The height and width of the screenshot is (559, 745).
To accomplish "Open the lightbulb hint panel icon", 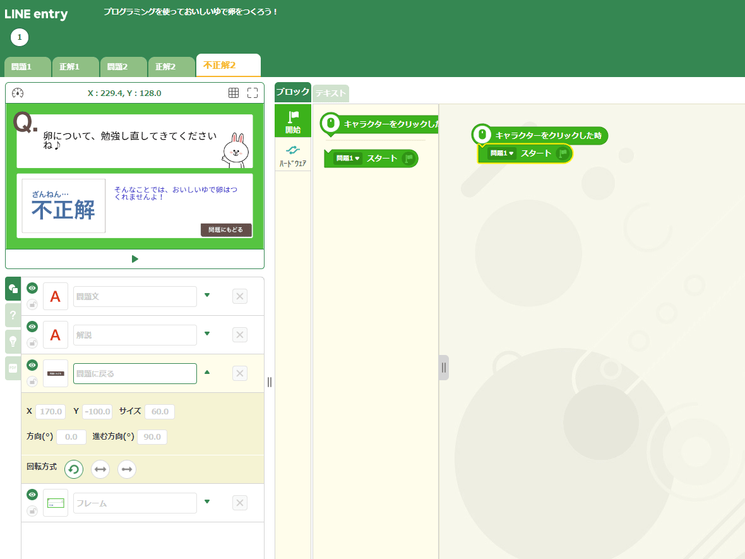I will 13,341.
